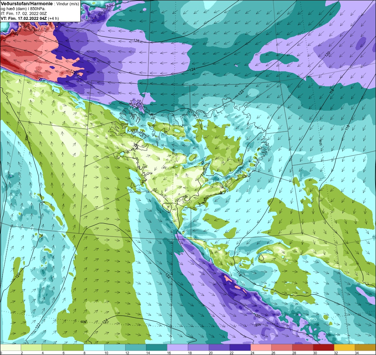Click the legend scale number "24"
376x355 pixels.
[x=253, y=353]
